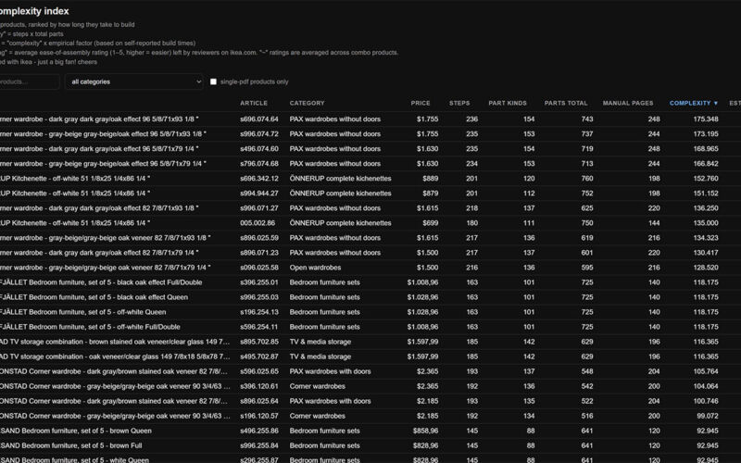Click article number s994.944.27
This screenshot has width=741, height=463.
click(x=259, y=194)
